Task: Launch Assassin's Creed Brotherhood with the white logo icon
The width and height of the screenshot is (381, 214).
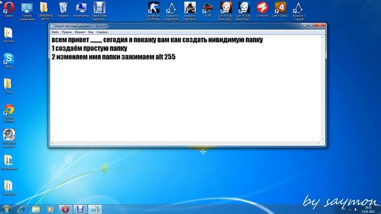Action: [x=171, y=11]
